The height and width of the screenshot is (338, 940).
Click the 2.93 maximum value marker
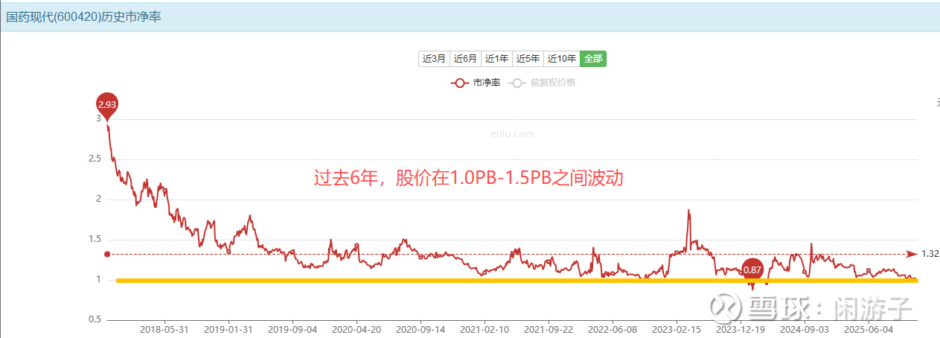pyautogui.click(x=107, y=106)
